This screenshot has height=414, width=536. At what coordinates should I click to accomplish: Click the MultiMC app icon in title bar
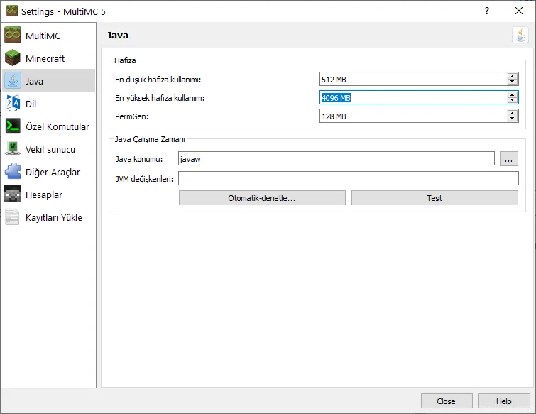(12, 11)
